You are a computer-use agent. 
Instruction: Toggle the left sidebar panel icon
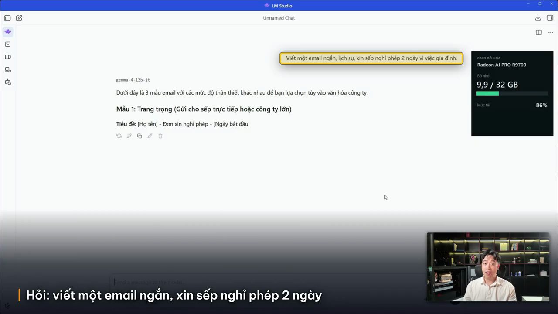point(7,18)
